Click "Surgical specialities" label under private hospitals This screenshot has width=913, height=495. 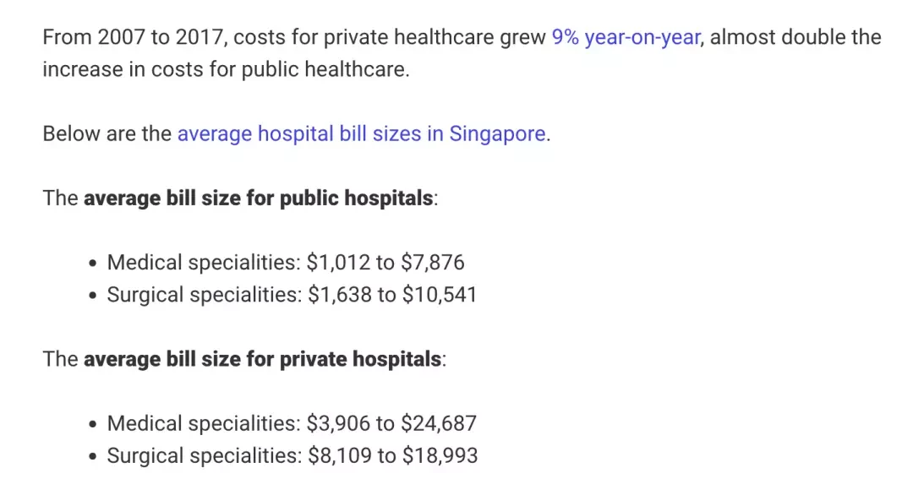coord(204,455)
